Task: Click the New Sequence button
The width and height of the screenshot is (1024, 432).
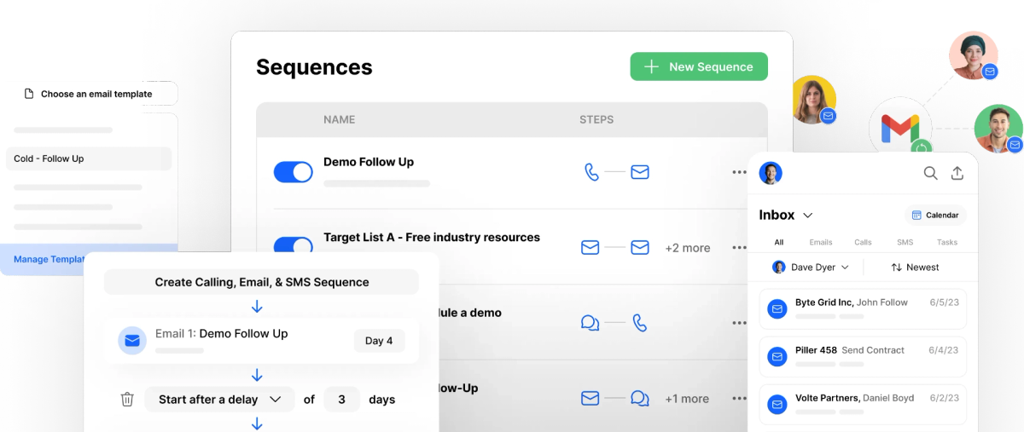Action: (x=699, y=66)
